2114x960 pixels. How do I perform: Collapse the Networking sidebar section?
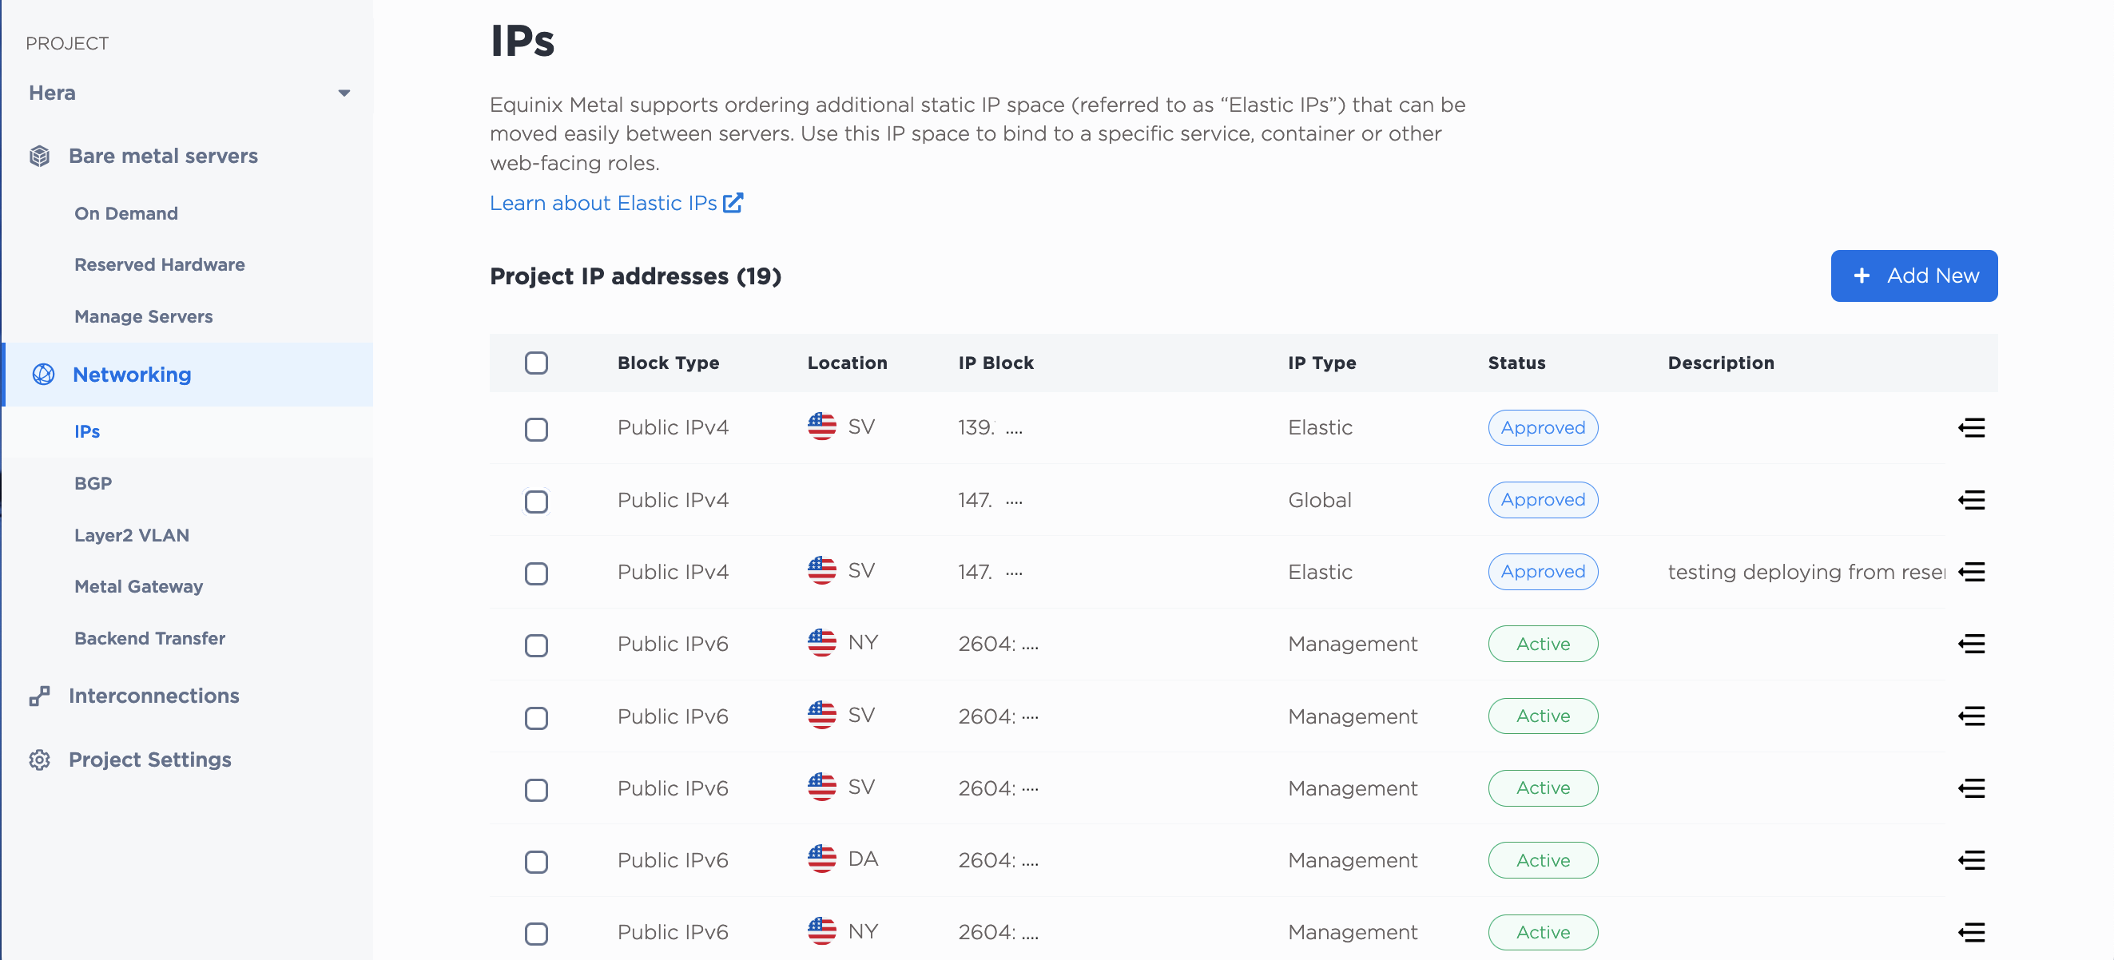point(132,374)
